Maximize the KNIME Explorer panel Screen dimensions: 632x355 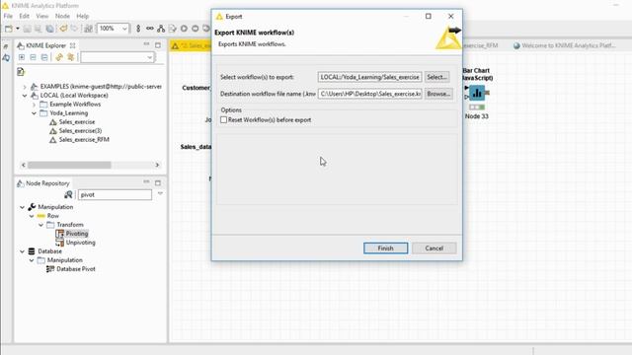158,45
